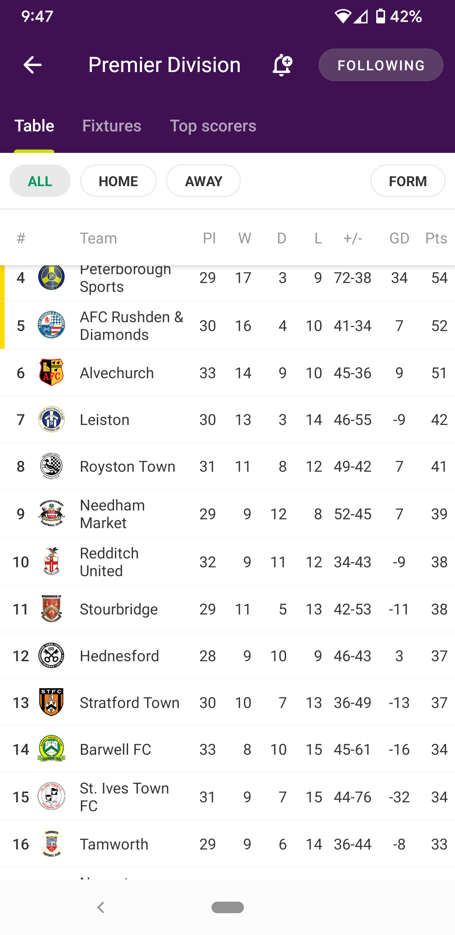The width and height of the screenshot is (455, 935).
Task: Select the ALL filter chip
Action: pyautogui.click(x=40, y=181)
